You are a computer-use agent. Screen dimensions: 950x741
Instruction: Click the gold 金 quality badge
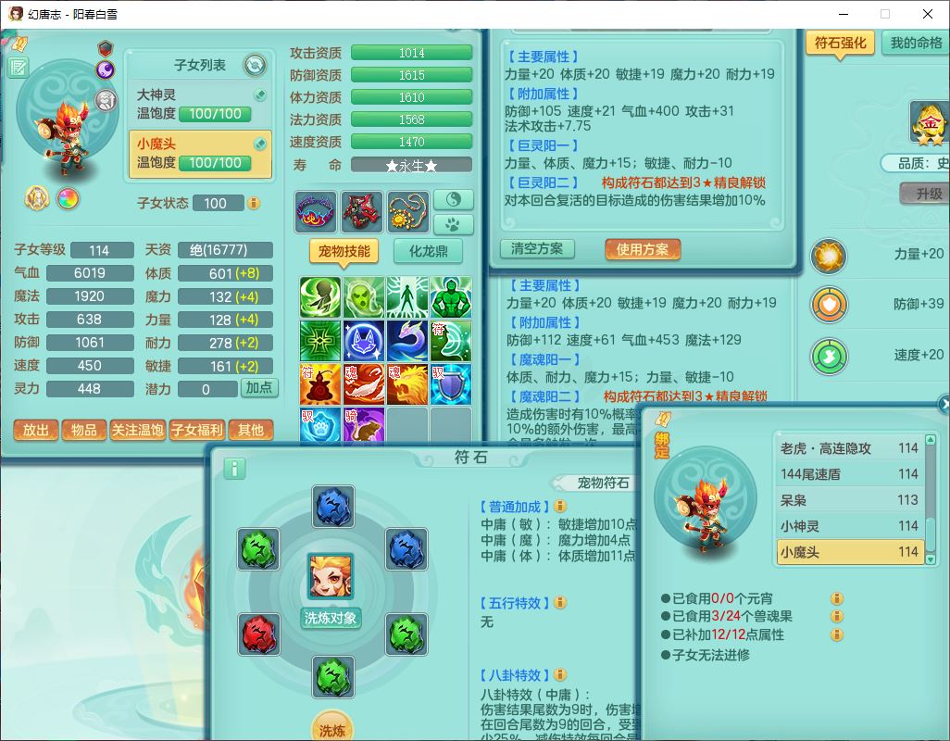[x=930, y=124]
